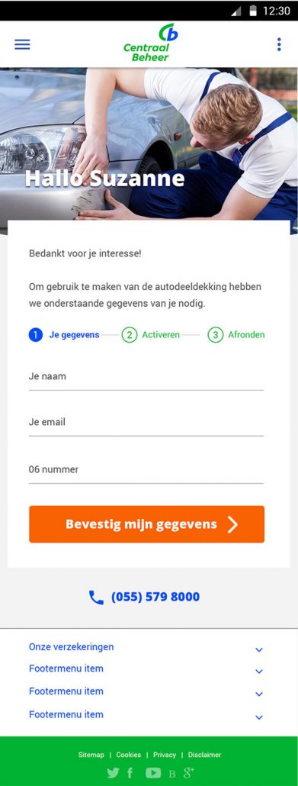Select step 2 Activeren
This screenshot has height=786, width=298.
[x=151, y=335]
